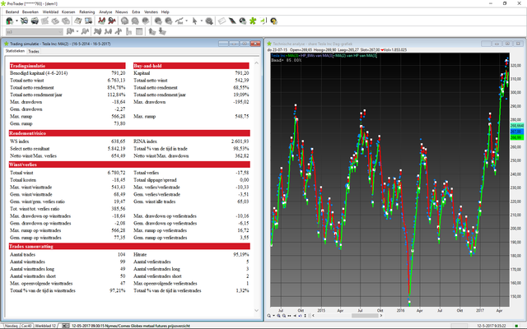Select the arrow pointer tool
This screenshot has width=527, height=329.
click(194, 21)
